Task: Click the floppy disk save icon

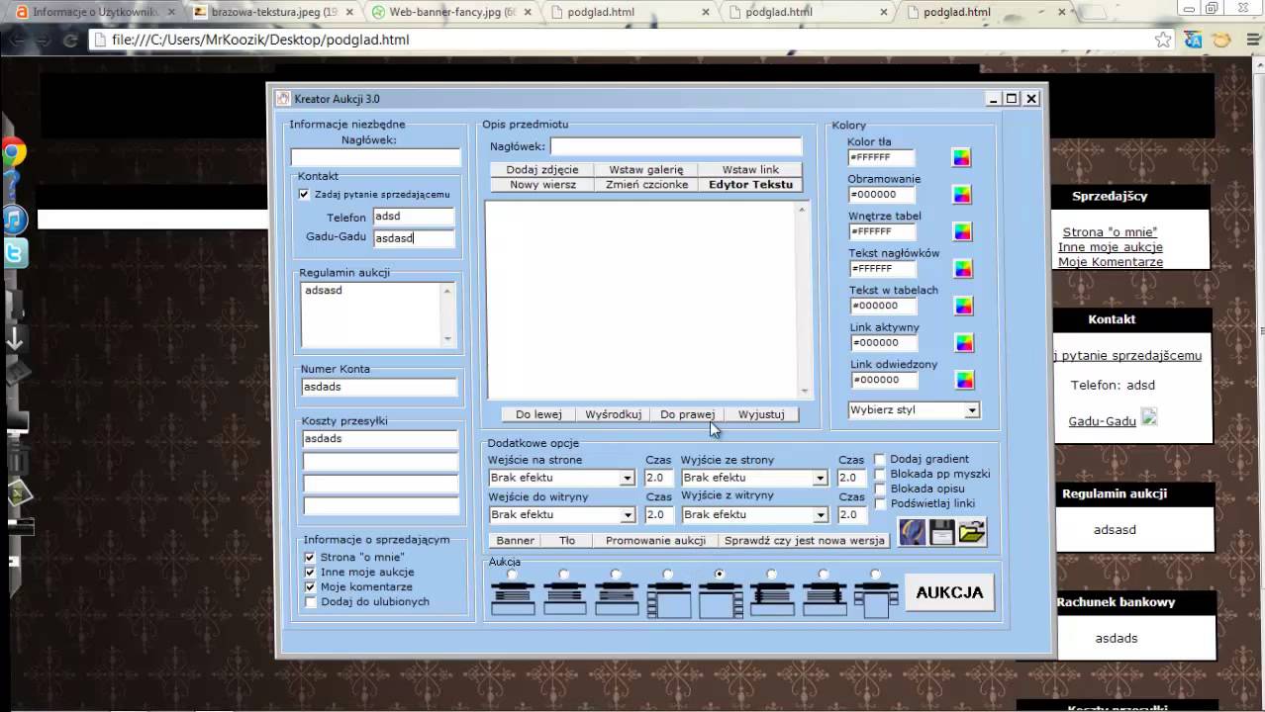Action: tap(941, 532)
